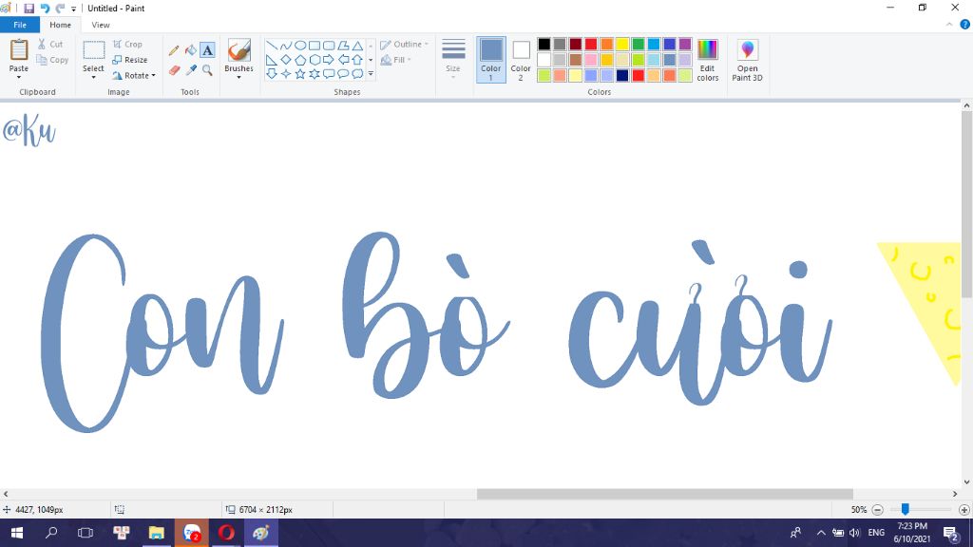Click the Undo arrow in title bar

[45, 8]
